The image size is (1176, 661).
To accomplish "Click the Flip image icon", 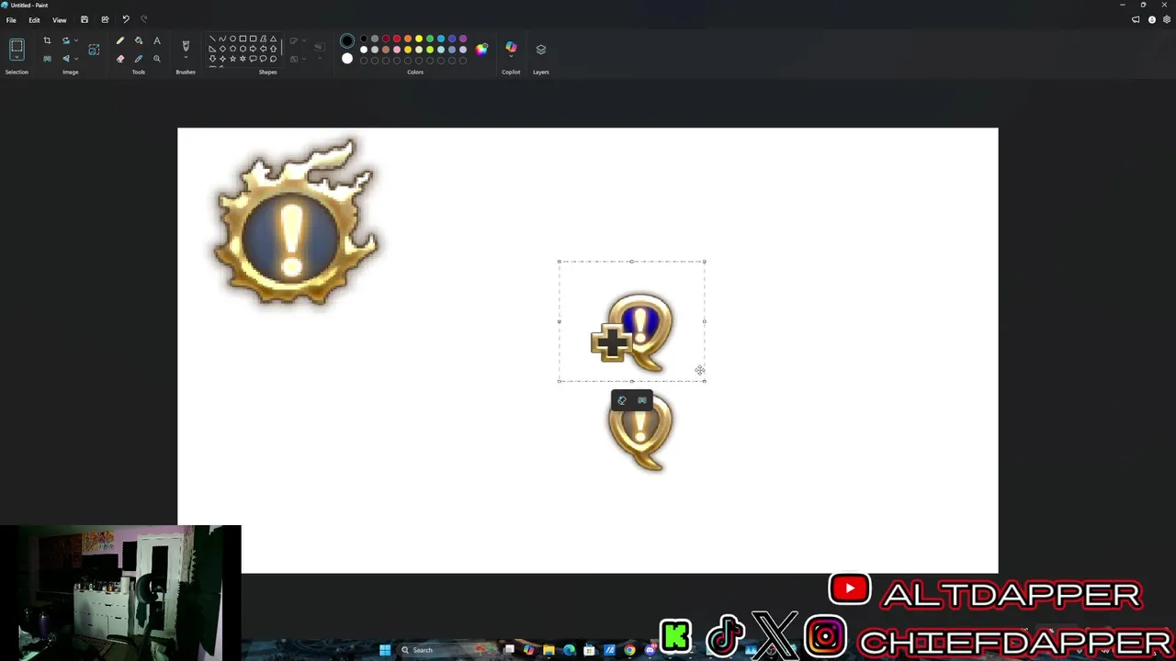I will (66, 59).
